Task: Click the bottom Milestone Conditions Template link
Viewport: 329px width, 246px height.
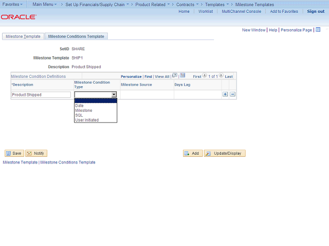Action: click(x=68, y=162)
